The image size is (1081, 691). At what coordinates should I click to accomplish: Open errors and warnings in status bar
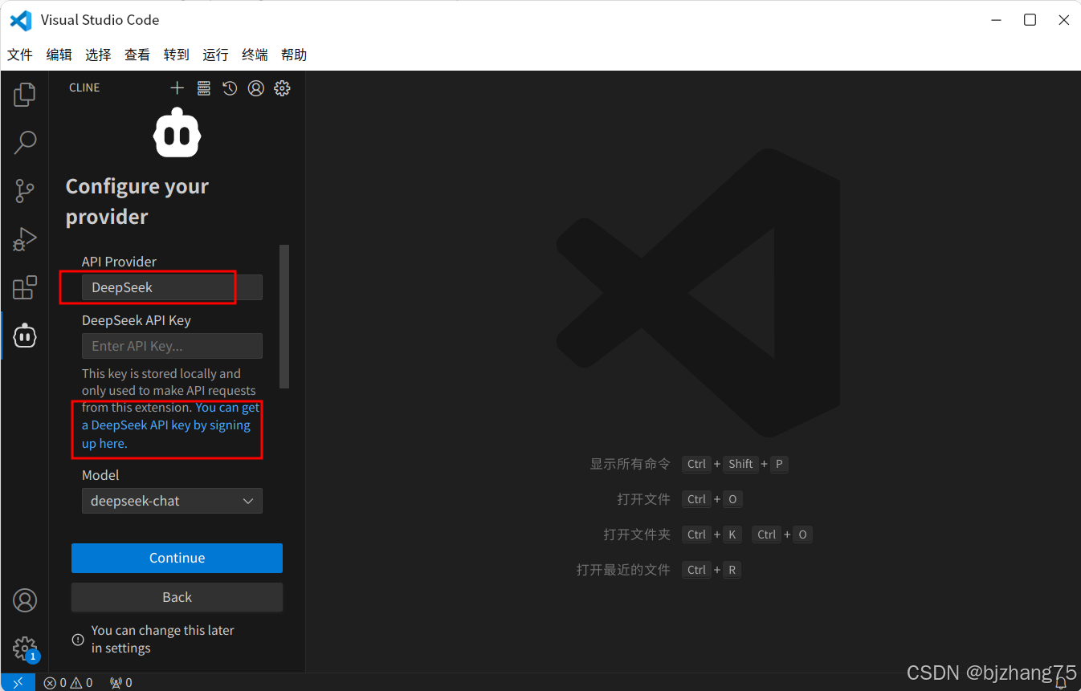(68, 683)
